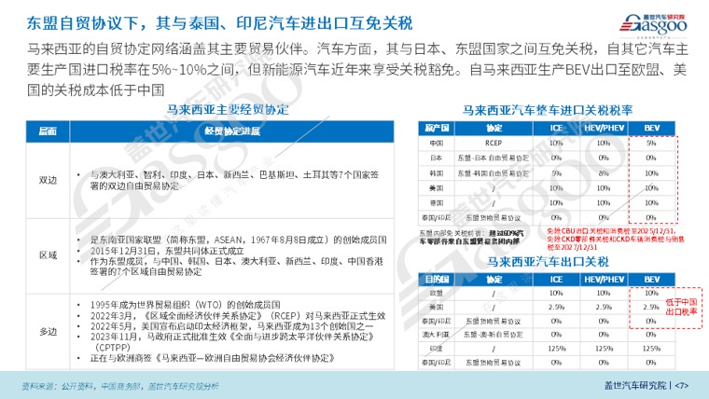Click the 'ICE' header in the import tariff table
Image resolution: width=709 pixels, height=399 pixels.
tap(556, 129)
